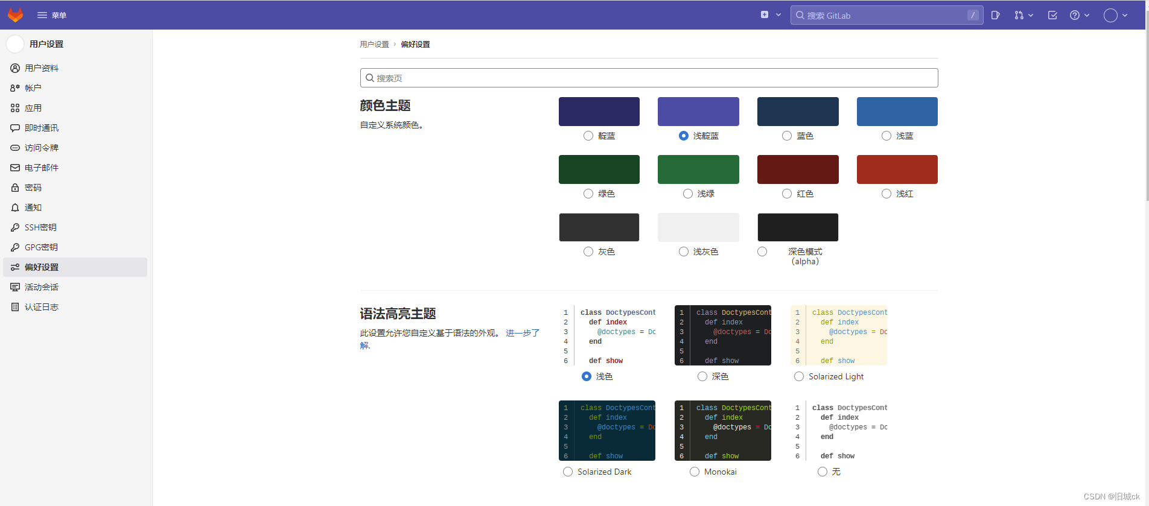Select the 靛蓝 radio button

[588, 136]
